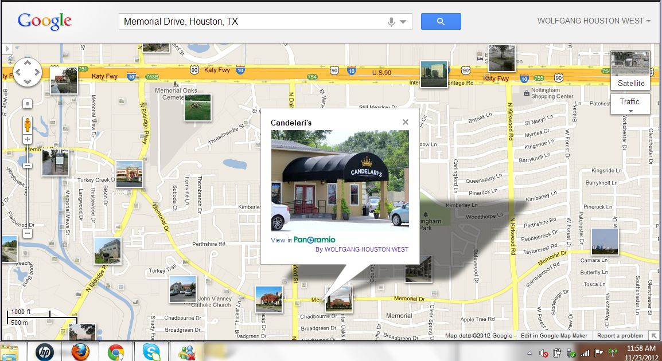Open the By WOLFGANG HOUSTON WEST link
The height and width of the screenshot is (361, 662).
click(362, 249)
